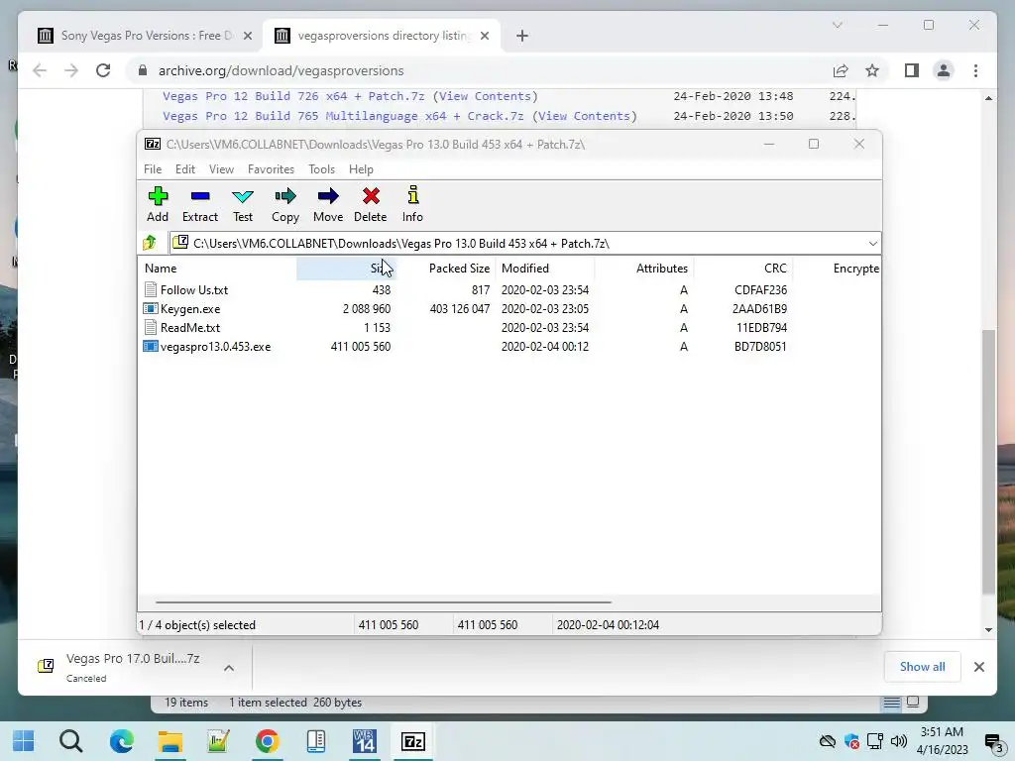Sort by the Name column
1015x761 pixels.
217,268
